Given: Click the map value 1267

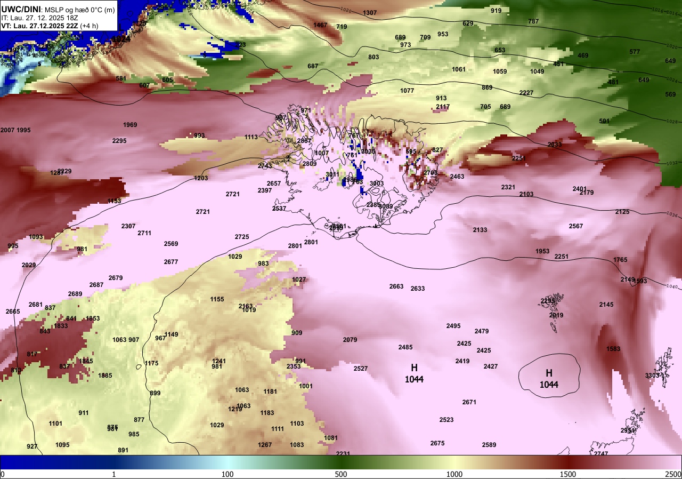Looking at the screenshot, I should click(x=265, y=445).
